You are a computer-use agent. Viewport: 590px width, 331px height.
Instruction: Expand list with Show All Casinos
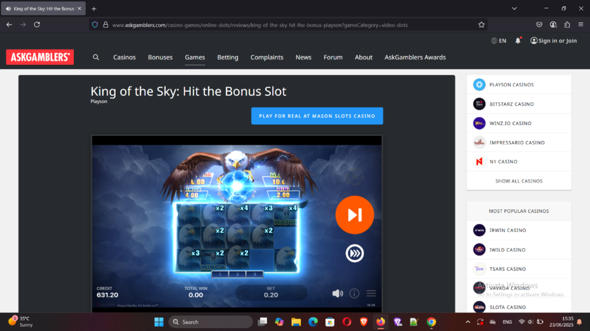pos(519,181)
